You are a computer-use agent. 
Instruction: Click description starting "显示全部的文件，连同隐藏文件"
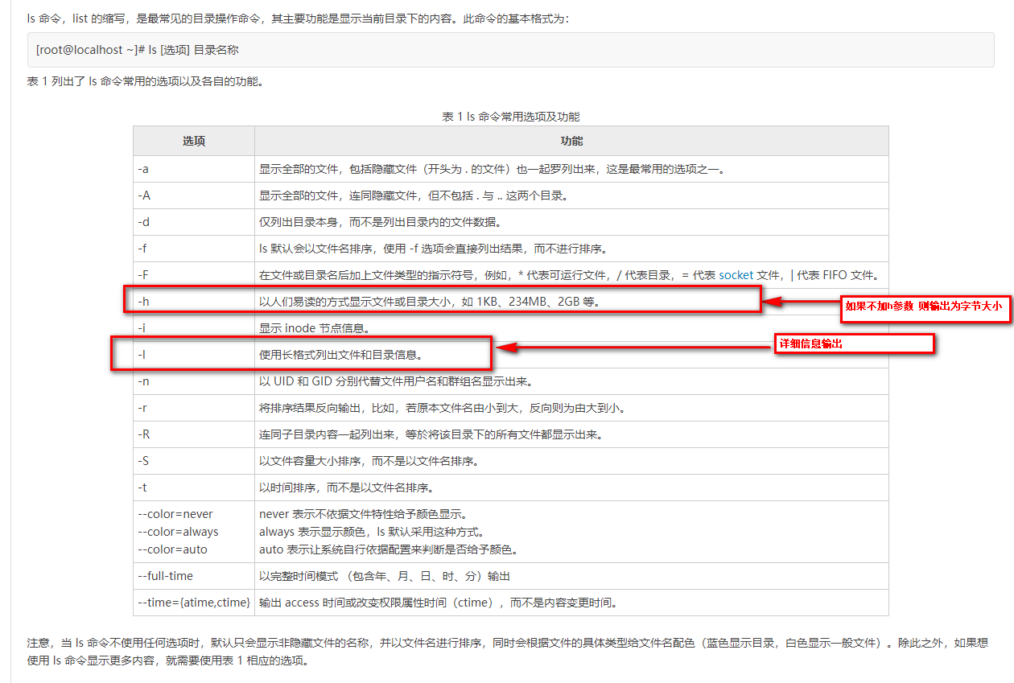click(414, 195)
